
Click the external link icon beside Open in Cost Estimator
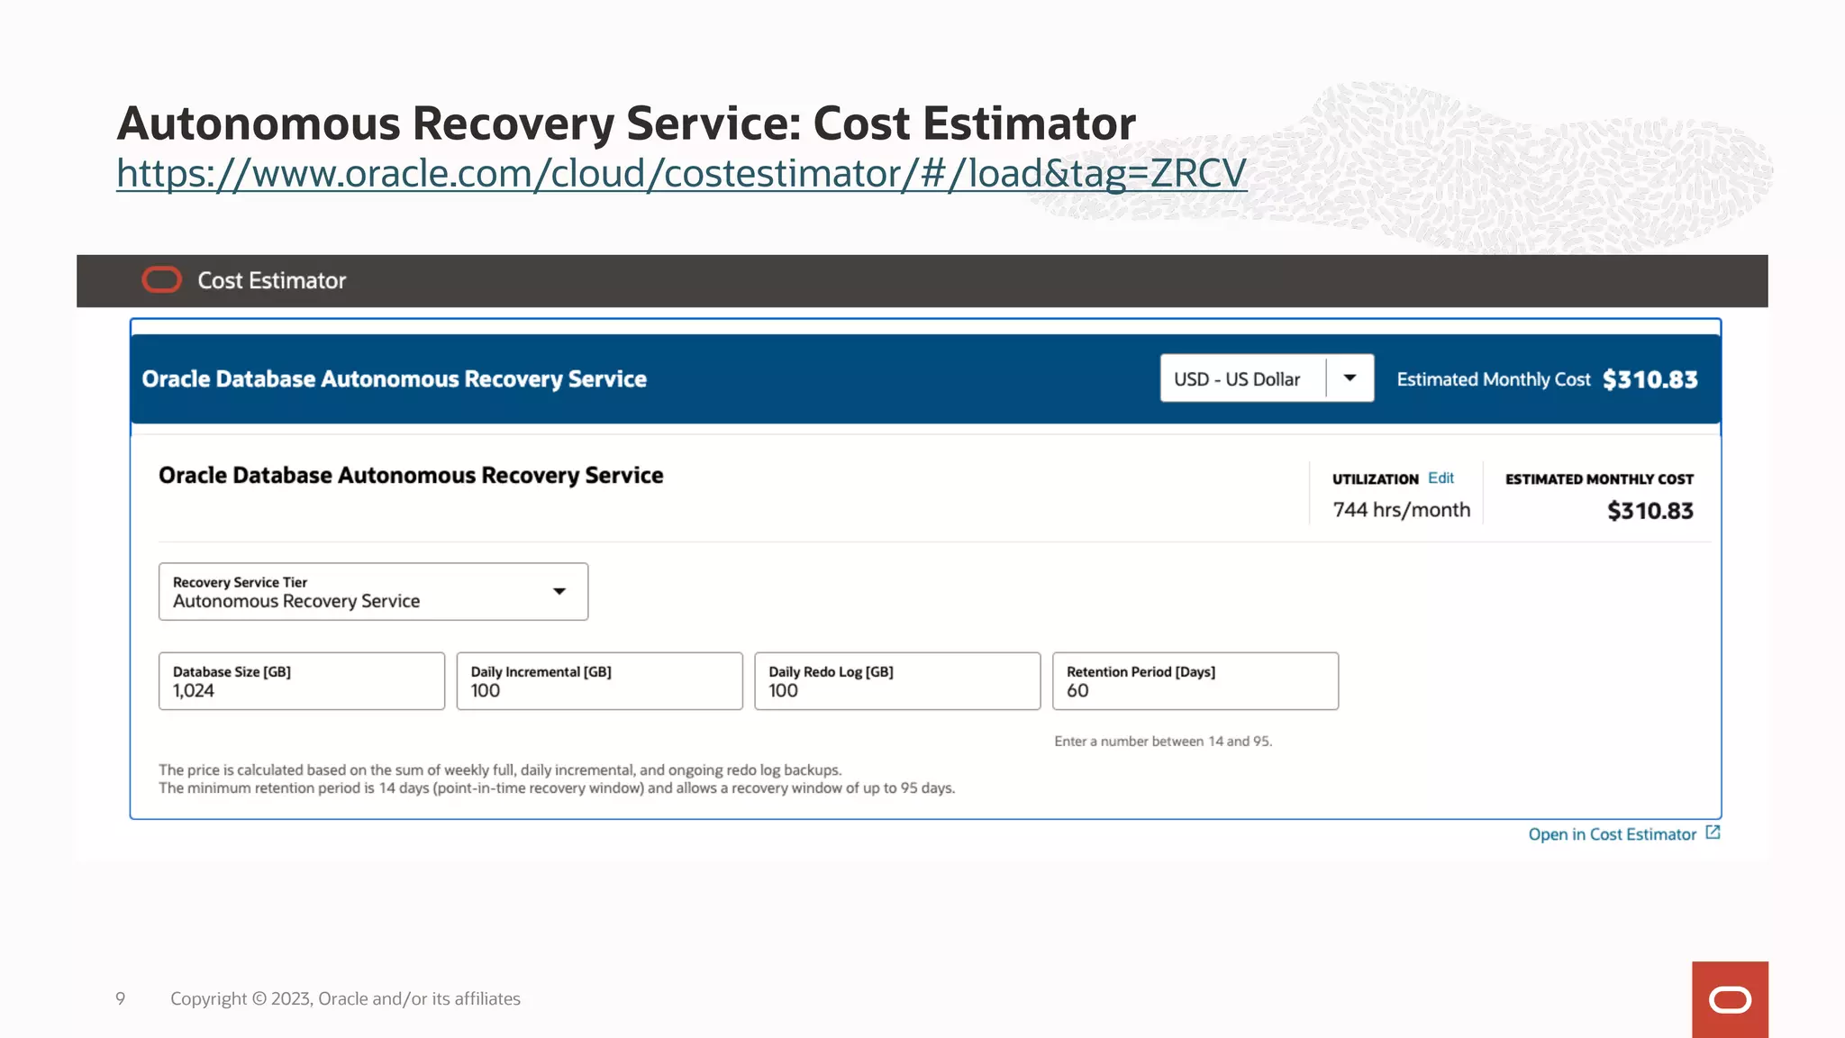click(x=1713, y=833)
